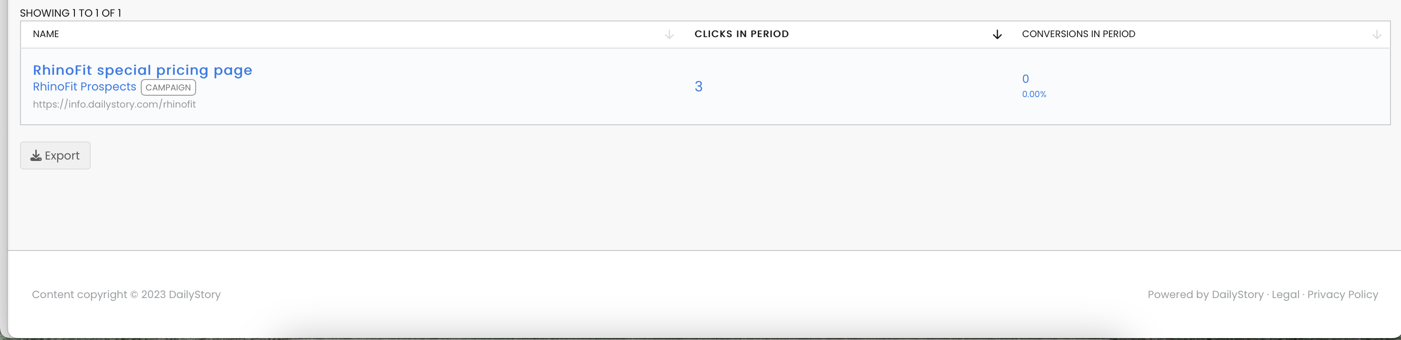Select the CONVERSIONS IN PERIOD header text
Image resolution: width=1401 pixels, height=340 pixels.
[1078, 34]
